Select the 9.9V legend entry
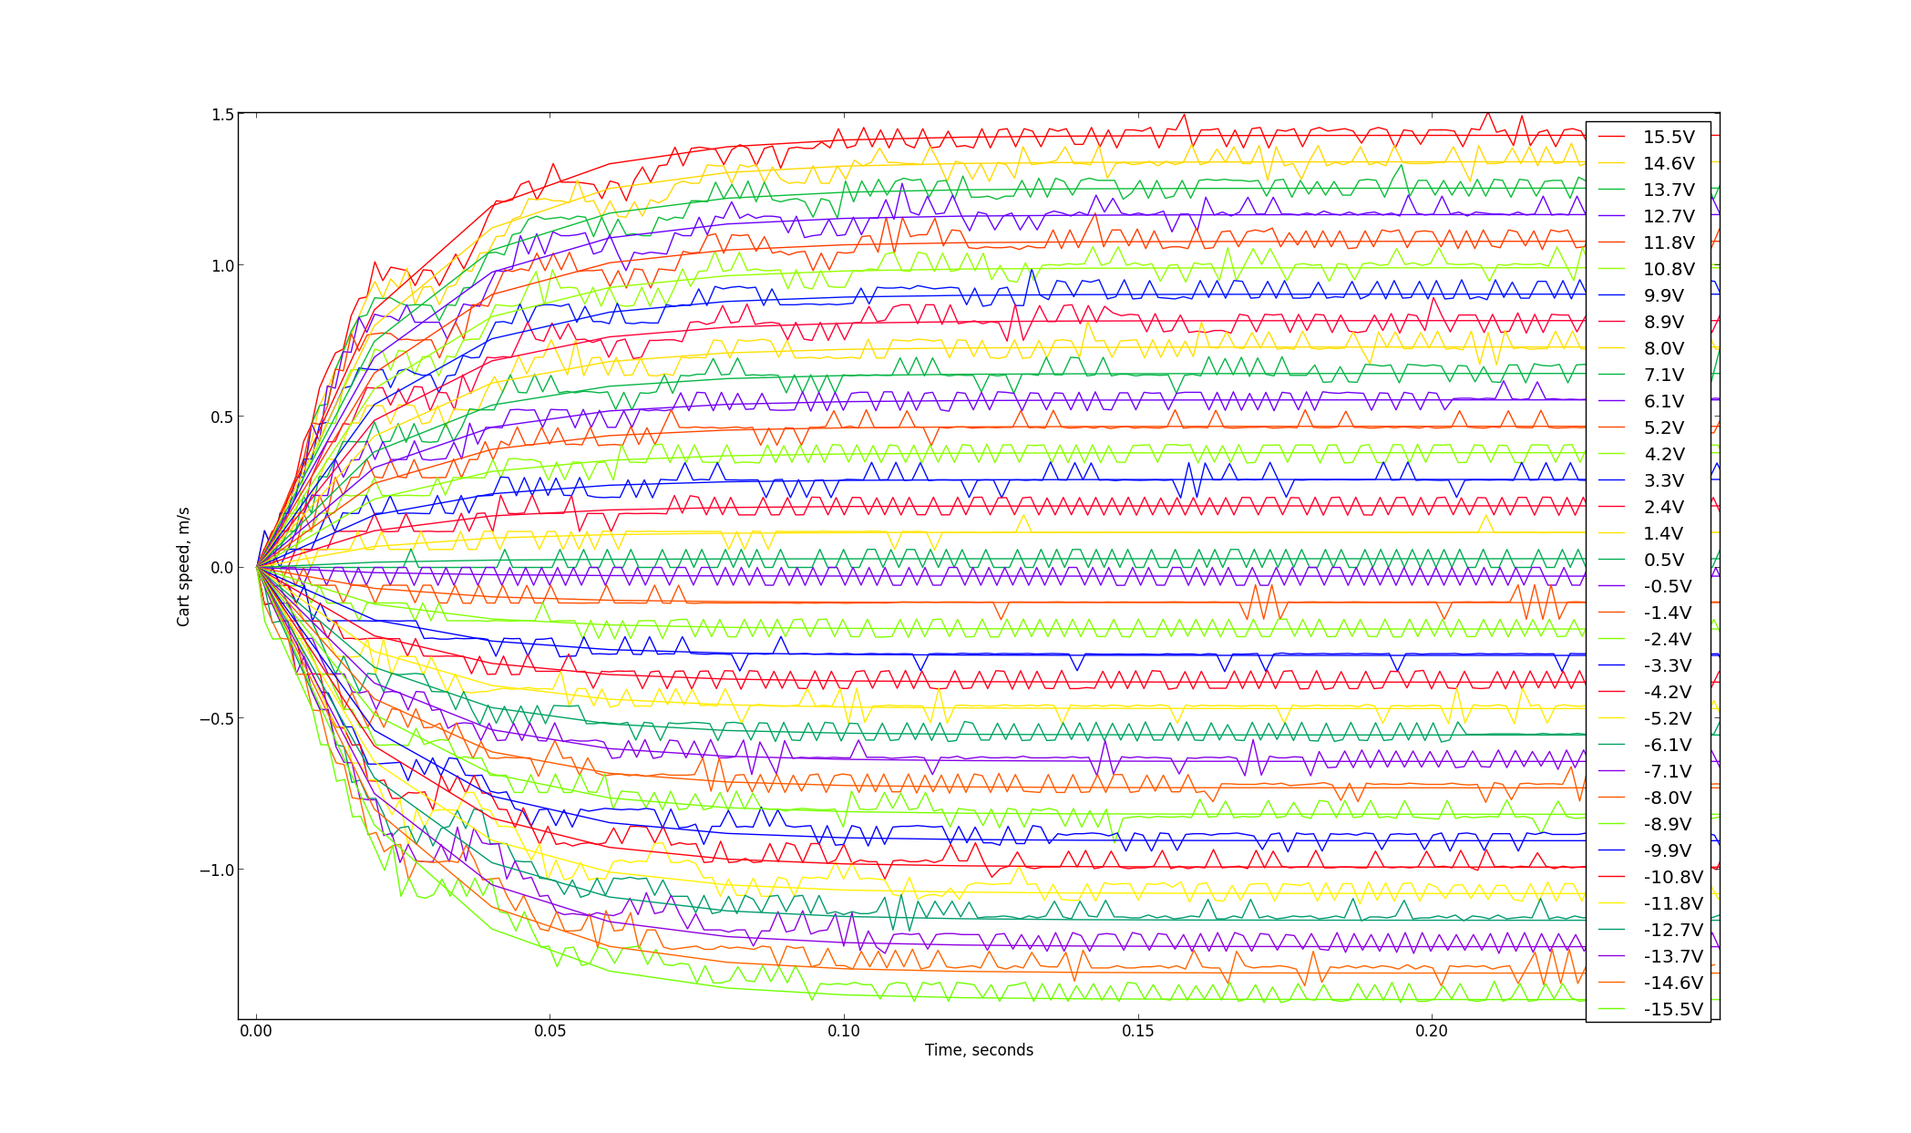The height and width of the screenshot is (1133, 1911). click(x=1664, y=295)
